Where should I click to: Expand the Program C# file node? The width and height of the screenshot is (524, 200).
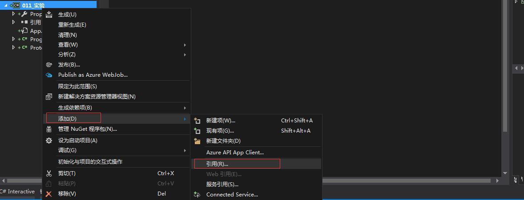[x=13, y=39]
